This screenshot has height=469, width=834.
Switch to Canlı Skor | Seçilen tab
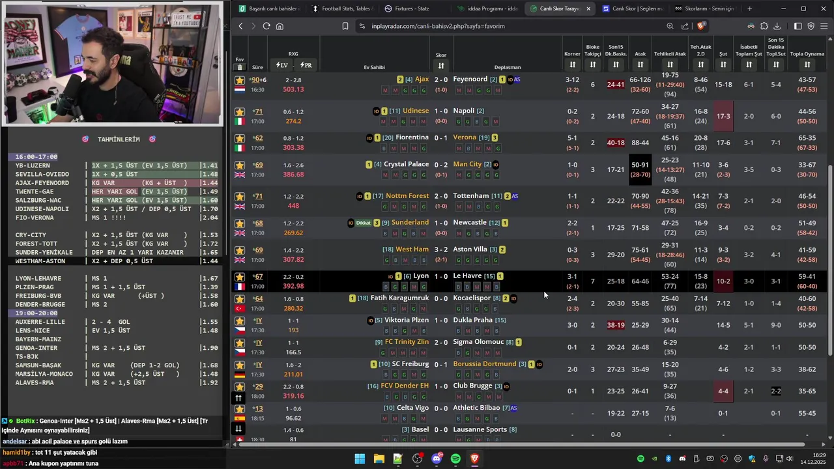[x=632, y=8]
